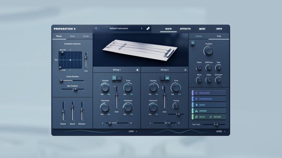Select the Bow excitation tab

coord(73,36)
